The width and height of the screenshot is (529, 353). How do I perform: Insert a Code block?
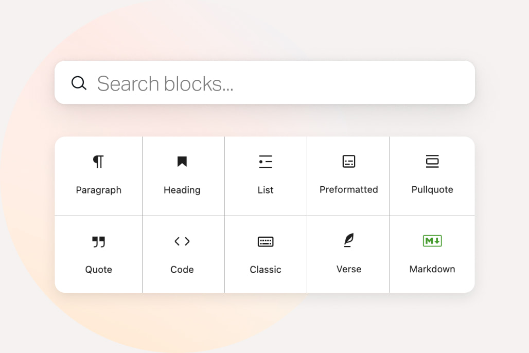(x=182, y=255)
